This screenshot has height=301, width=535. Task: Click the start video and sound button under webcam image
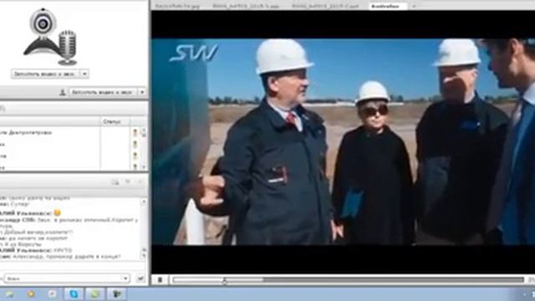46,74
